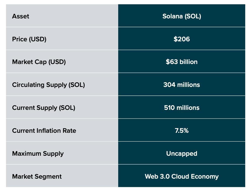The height and width of the screenshot is (193, 250).
Task: Click "(SOL)" in the Circulating Supply label
Action: 77,85
